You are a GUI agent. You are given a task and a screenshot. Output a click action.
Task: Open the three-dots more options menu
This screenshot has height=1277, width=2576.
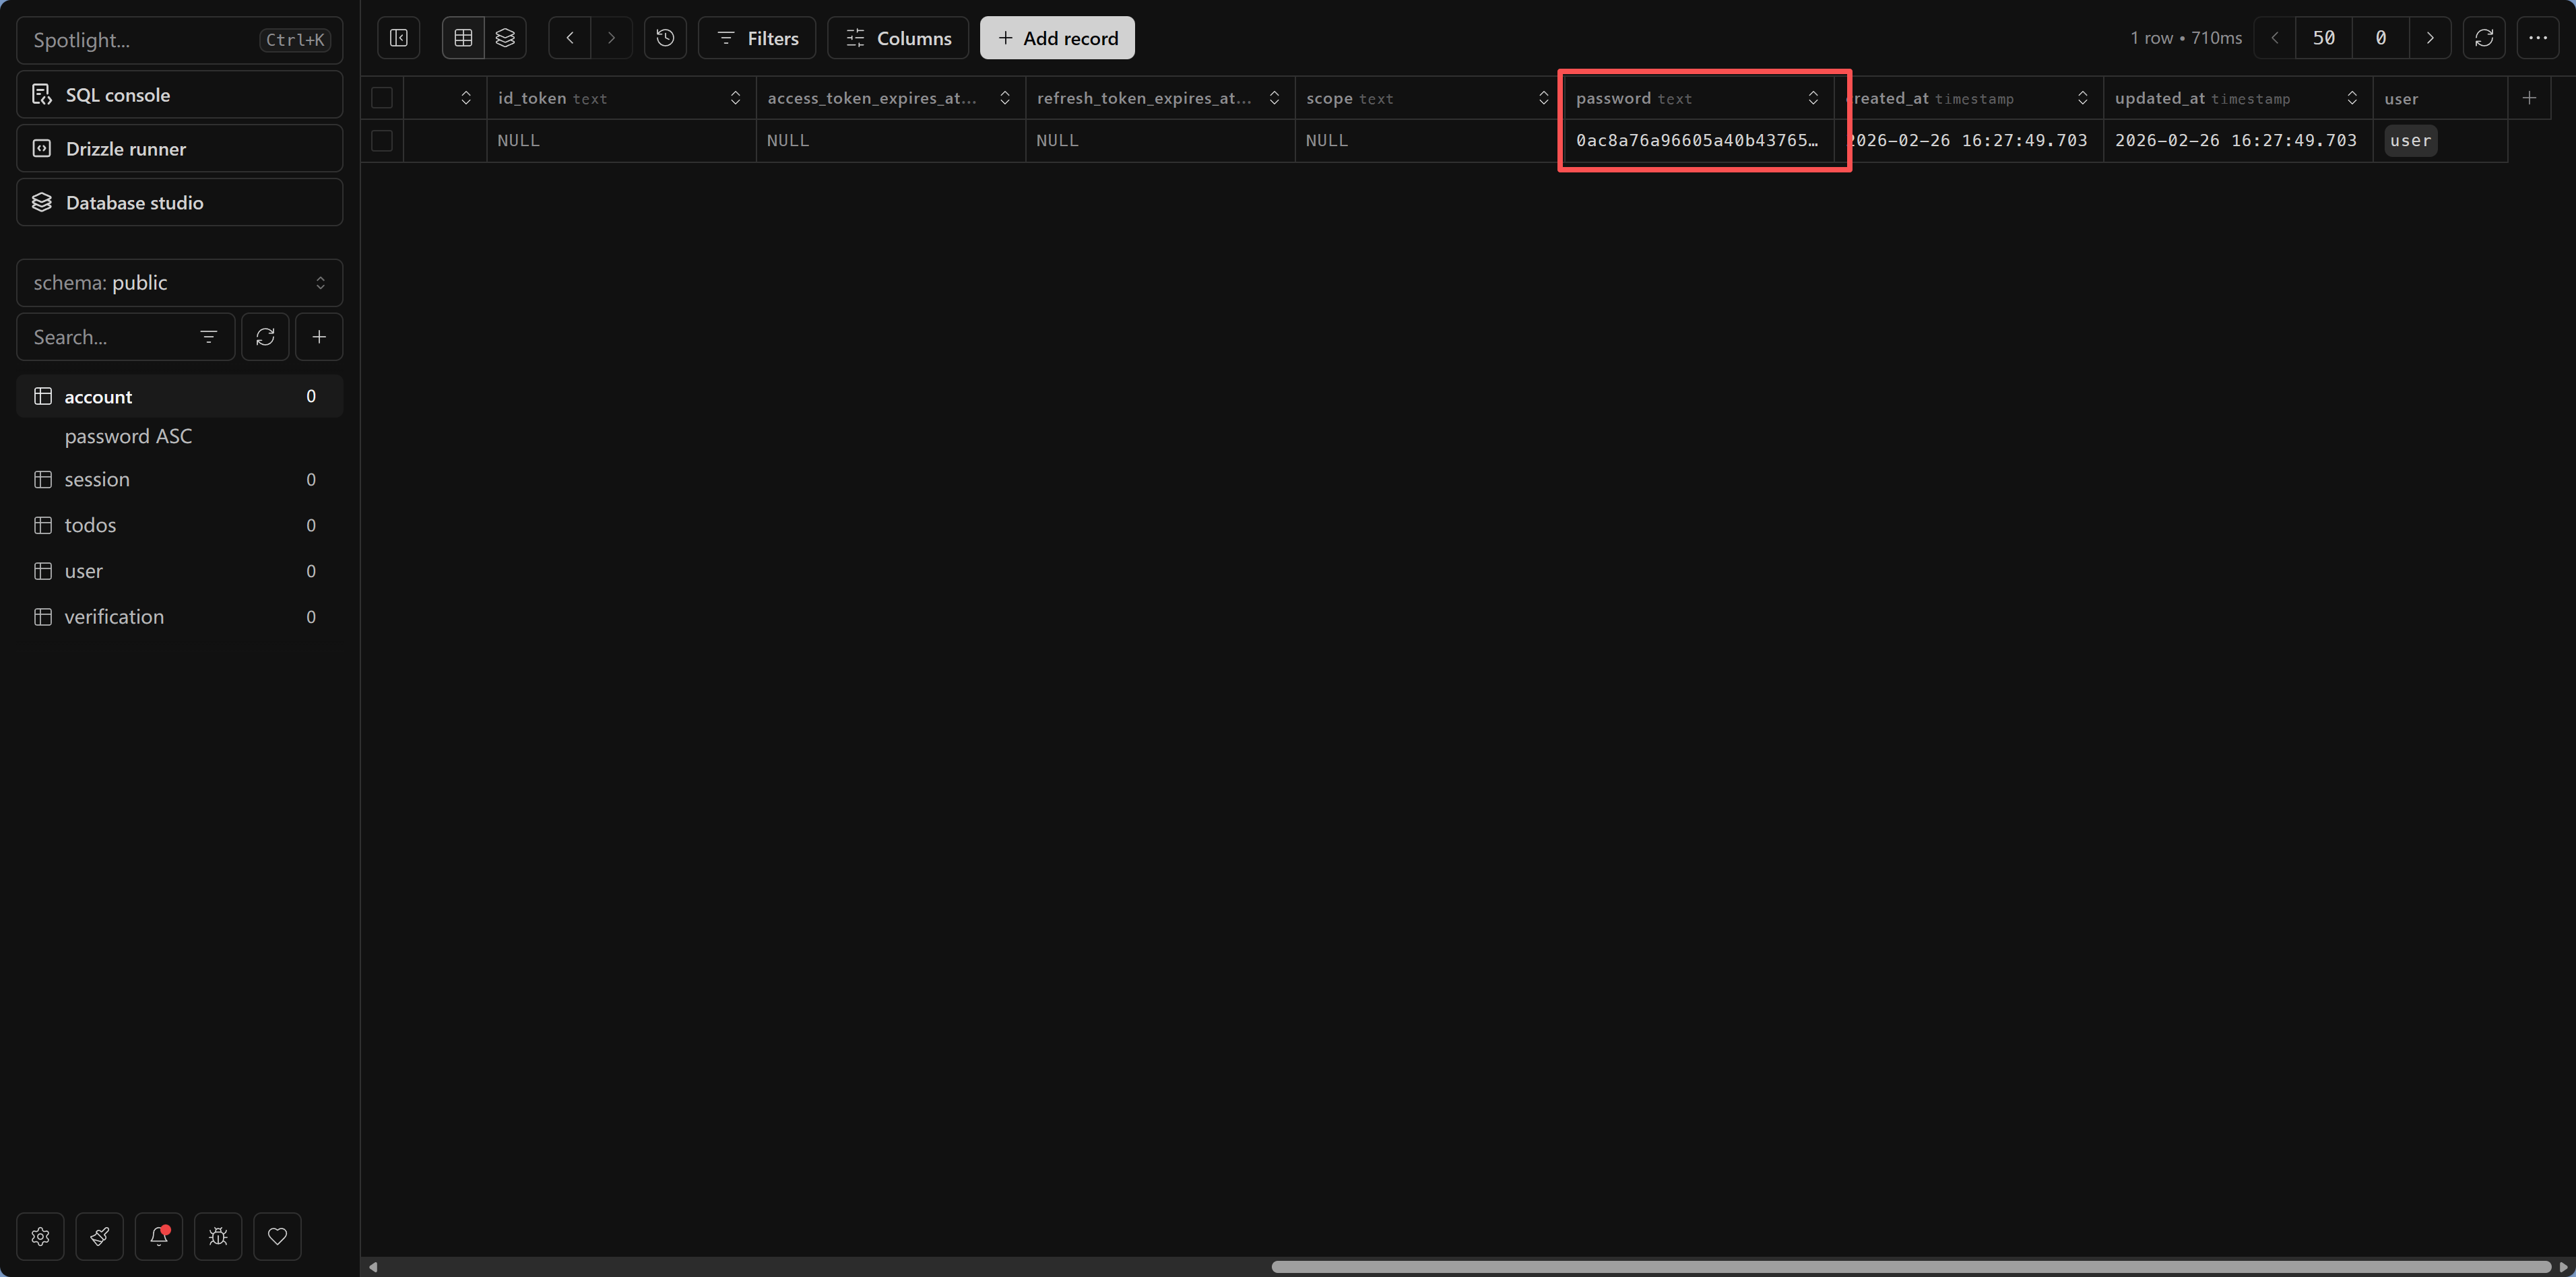pos(2537,38)
